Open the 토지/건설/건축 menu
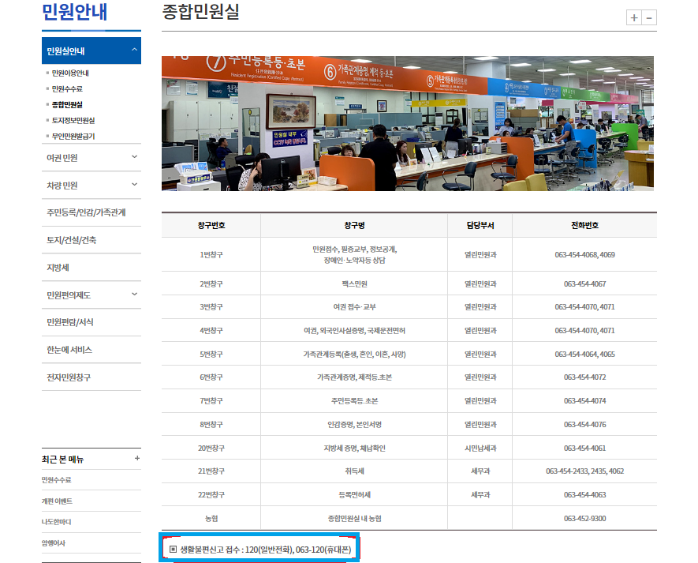Screen dimensions: 698x563 click(72, 240)
